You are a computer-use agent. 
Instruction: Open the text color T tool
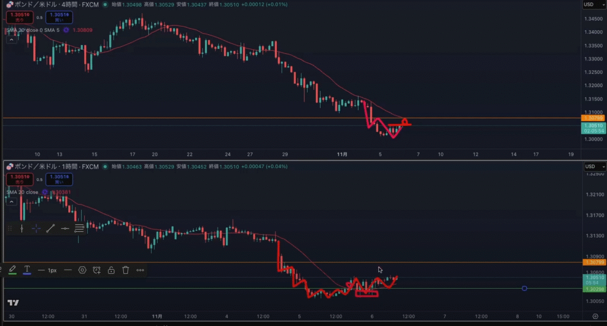pos(27,270)
